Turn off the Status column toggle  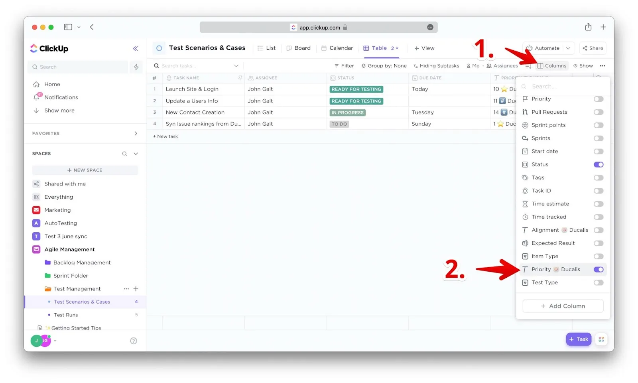coord(598,164)
